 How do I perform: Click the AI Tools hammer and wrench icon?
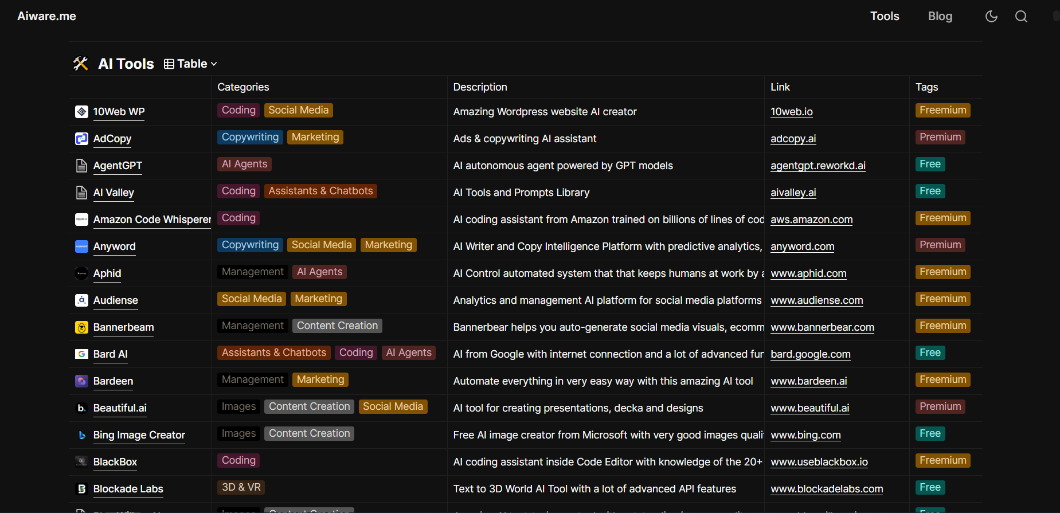pos(81,64)
